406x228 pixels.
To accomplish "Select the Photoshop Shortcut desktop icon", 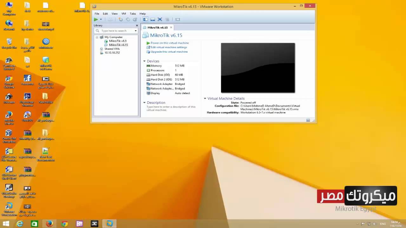I will [27, 100].
